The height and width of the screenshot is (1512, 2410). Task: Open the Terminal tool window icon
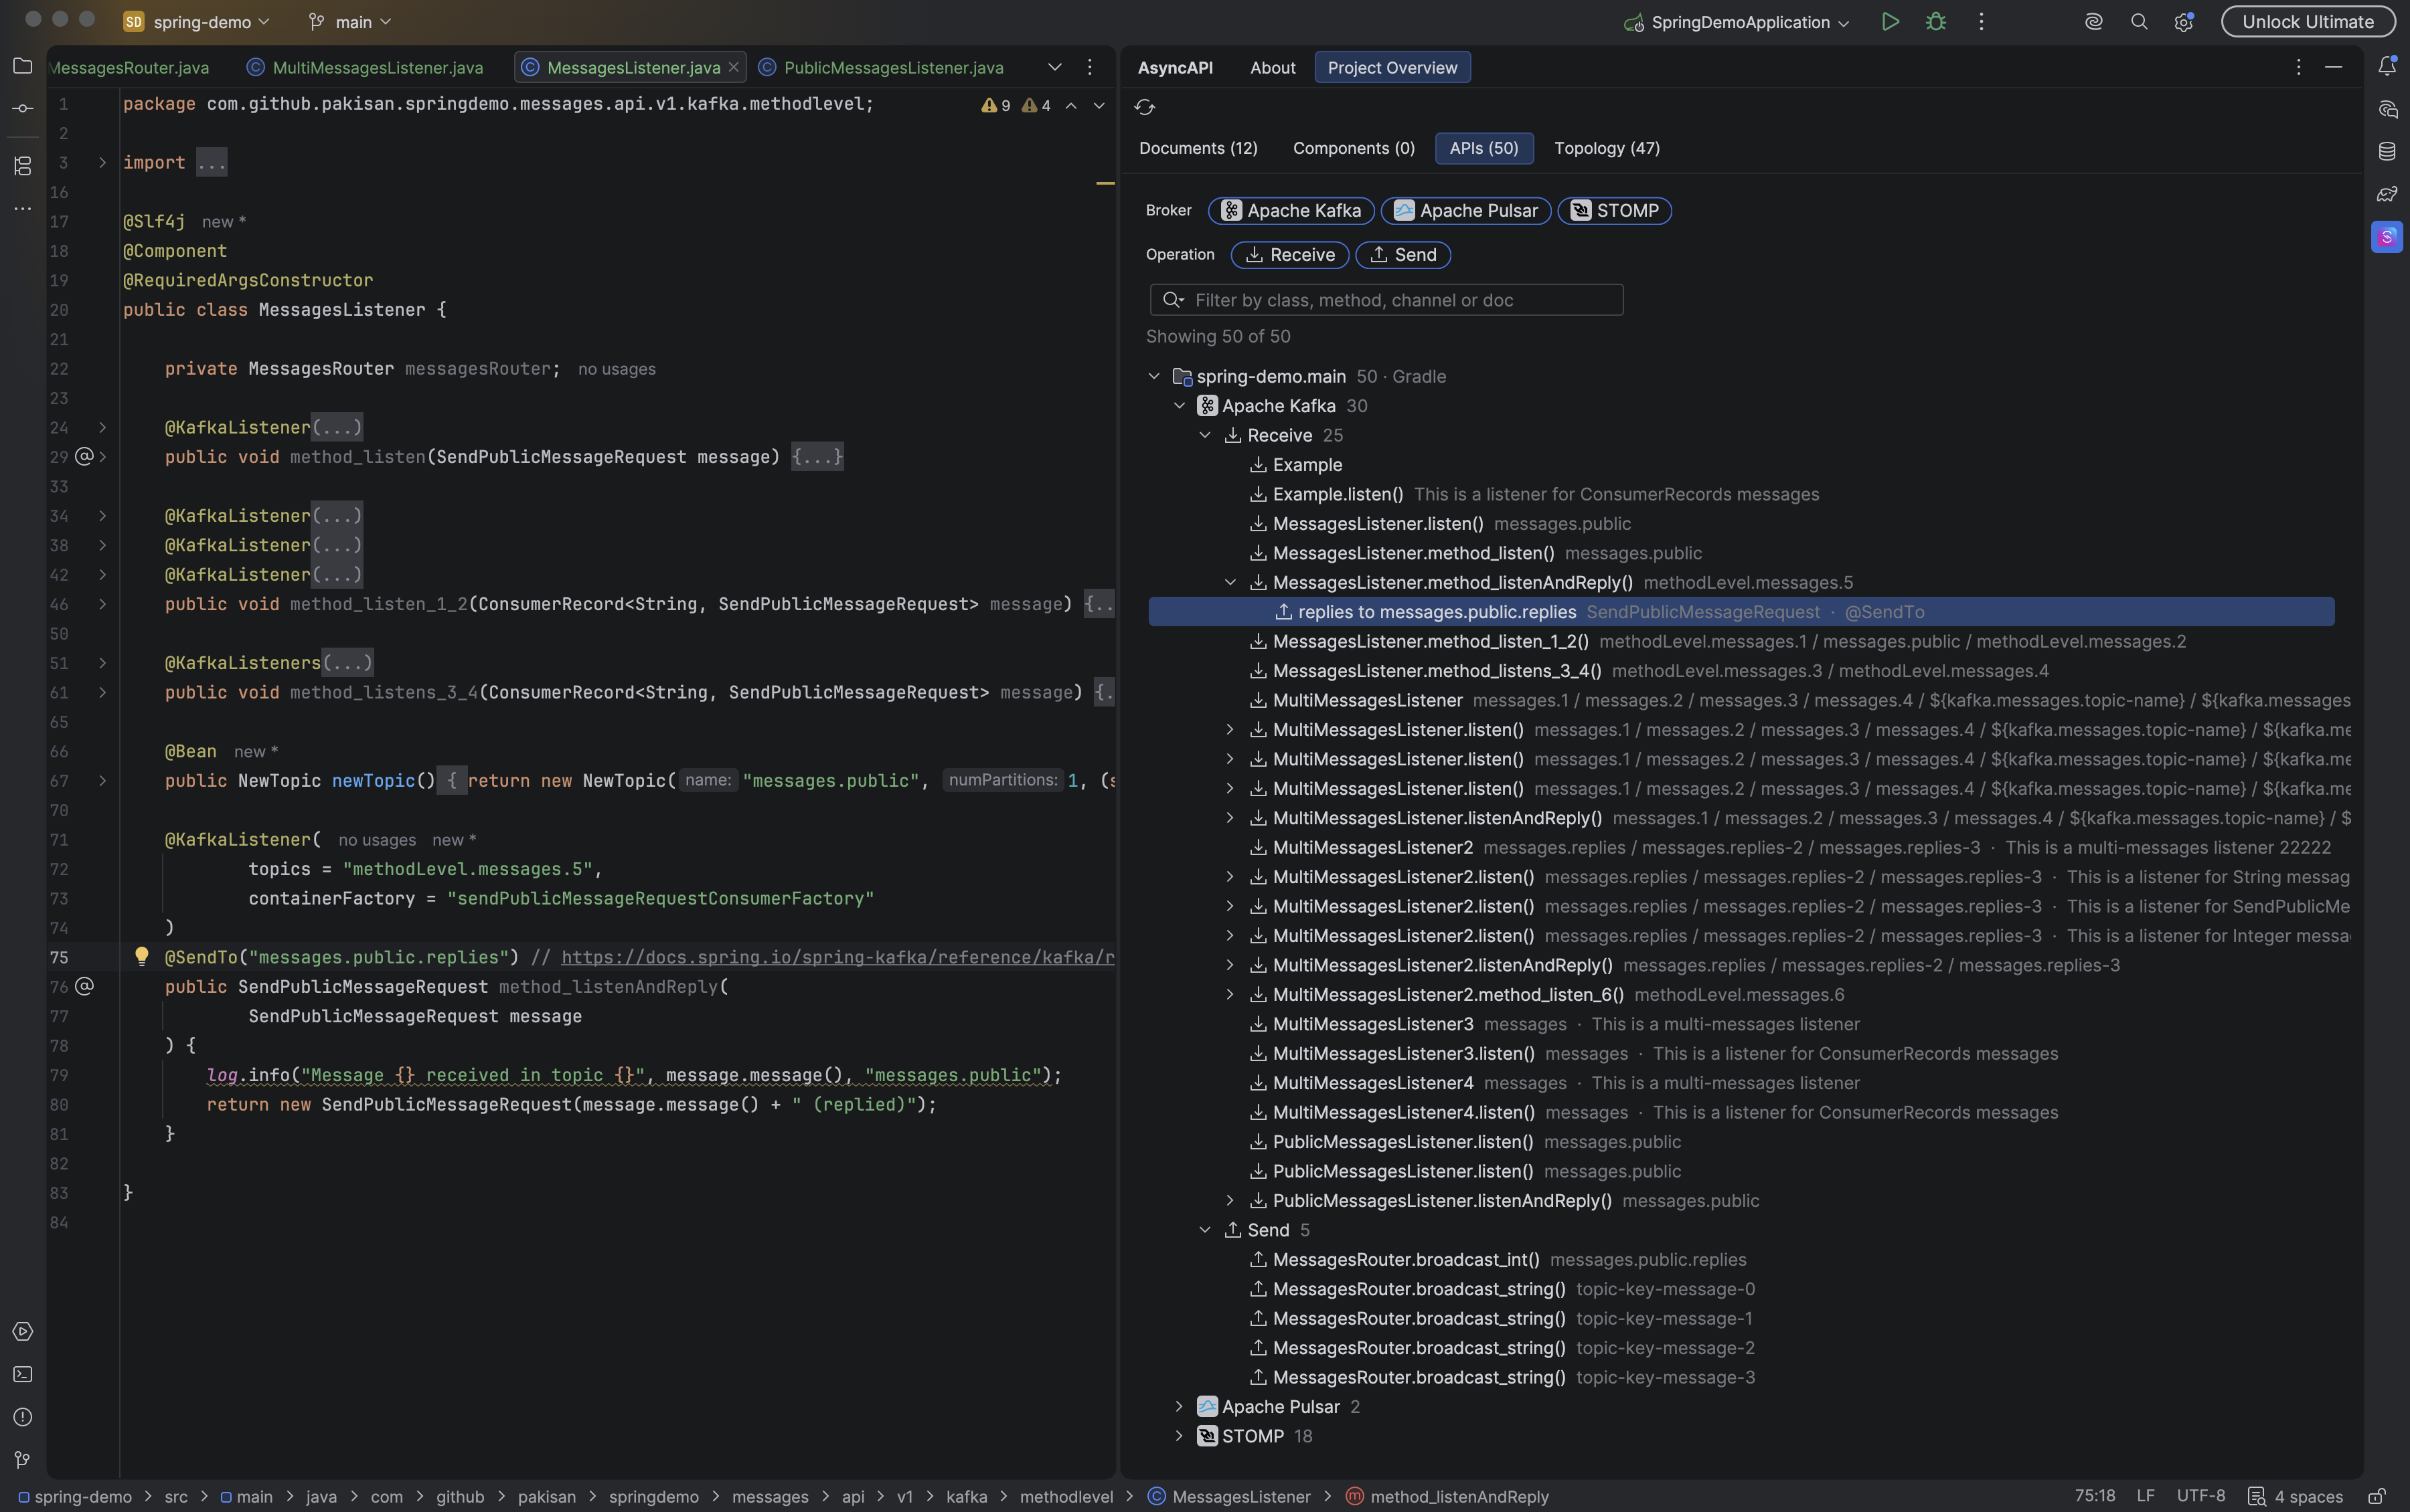[x=22, y=1374]
